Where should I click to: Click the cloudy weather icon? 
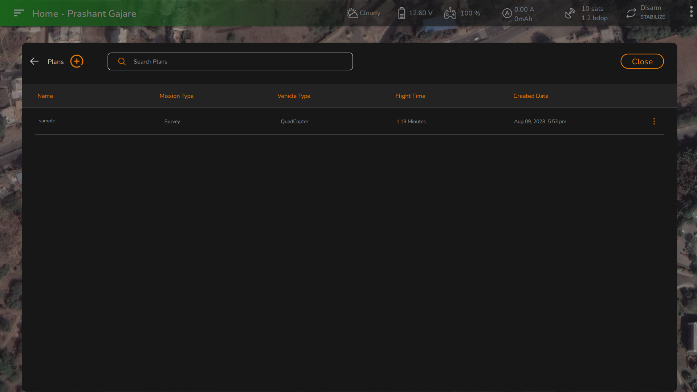[x=352, y=13]
